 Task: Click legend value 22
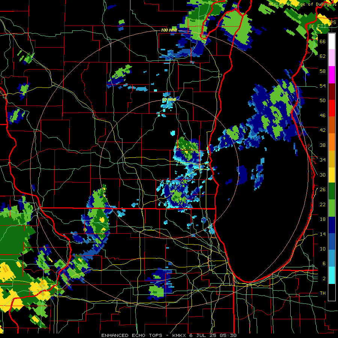point(323,204)
